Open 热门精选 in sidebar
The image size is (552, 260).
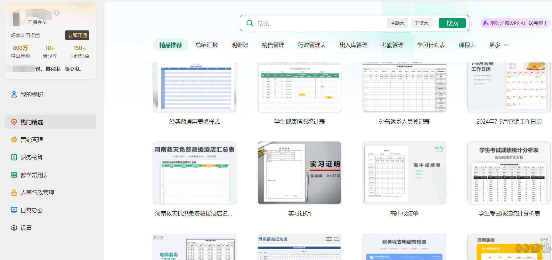(50, 122)
